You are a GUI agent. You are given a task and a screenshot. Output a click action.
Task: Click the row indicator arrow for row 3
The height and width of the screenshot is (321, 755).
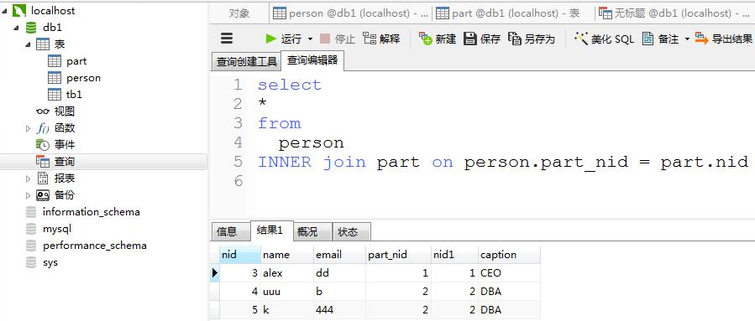[215, 273]
